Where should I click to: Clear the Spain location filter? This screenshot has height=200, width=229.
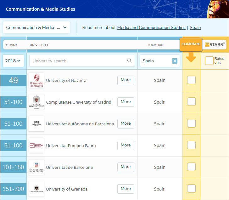point(175,61)
